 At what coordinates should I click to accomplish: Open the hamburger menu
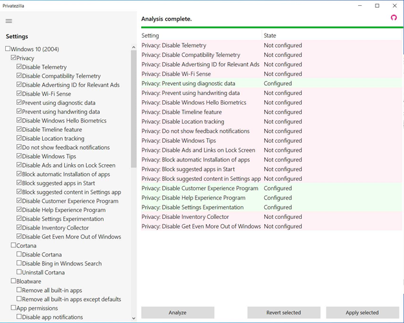[x=8, y=21]
